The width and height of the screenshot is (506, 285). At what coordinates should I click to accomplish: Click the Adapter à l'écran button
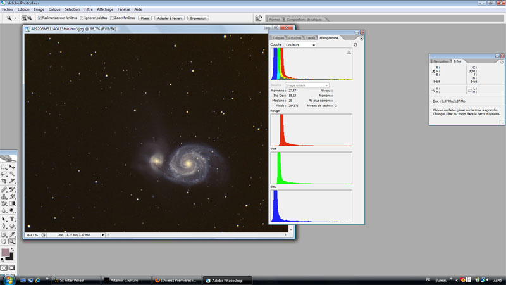[x=170, y=18]
